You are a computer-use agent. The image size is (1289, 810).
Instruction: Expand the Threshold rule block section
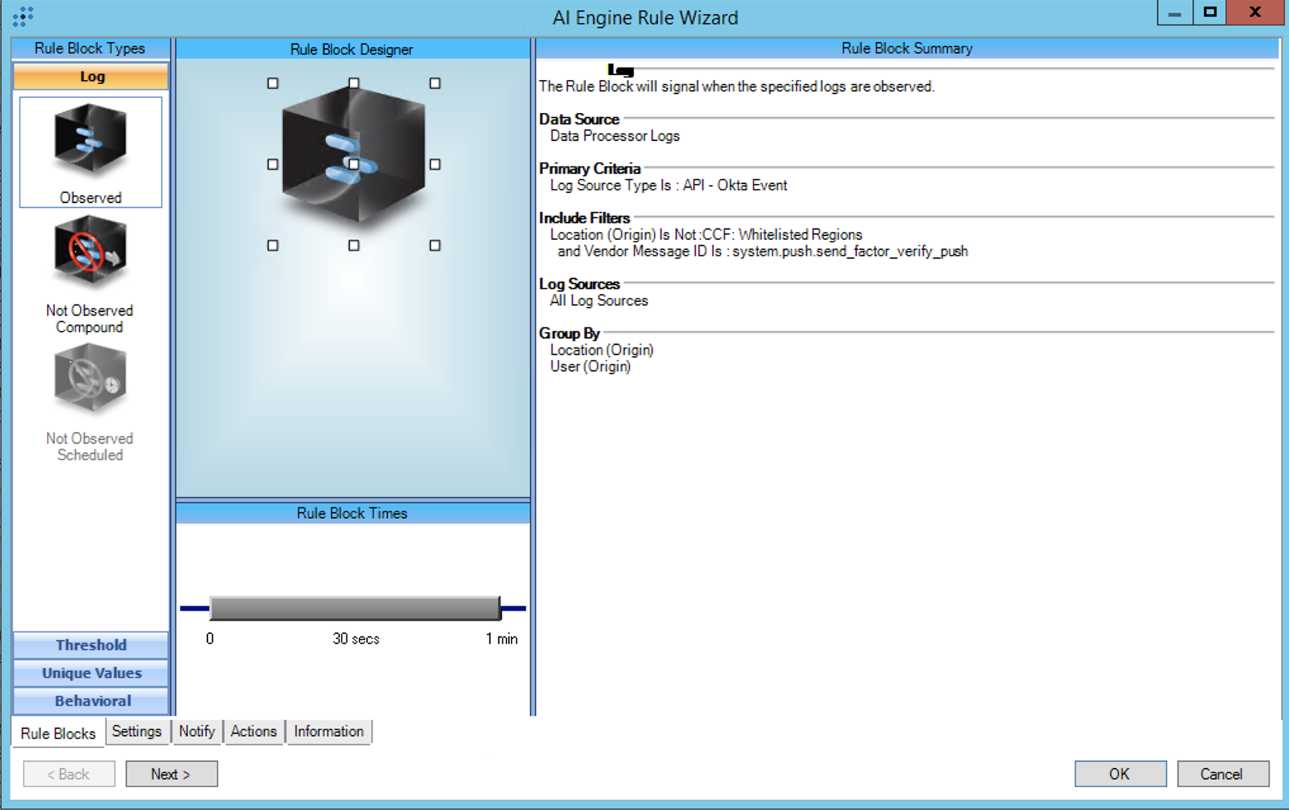click(91, 645)
